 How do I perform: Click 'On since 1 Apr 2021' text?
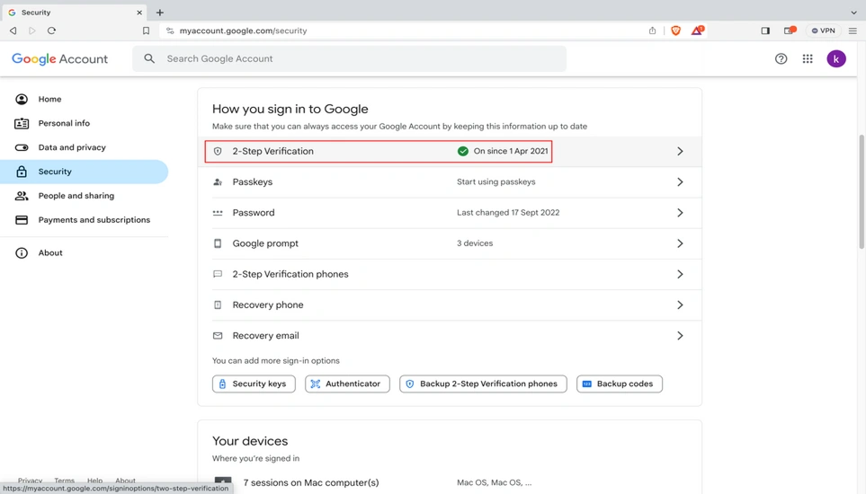point(511,151)
